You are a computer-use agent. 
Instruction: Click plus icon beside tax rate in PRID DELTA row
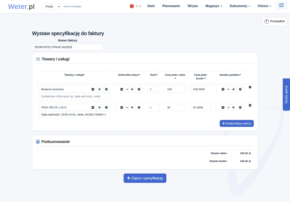click(x=234, y=108)
